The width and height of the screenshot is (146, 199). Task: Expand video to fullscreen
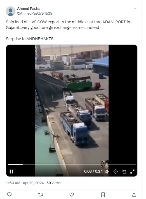[x=132, y=171]
